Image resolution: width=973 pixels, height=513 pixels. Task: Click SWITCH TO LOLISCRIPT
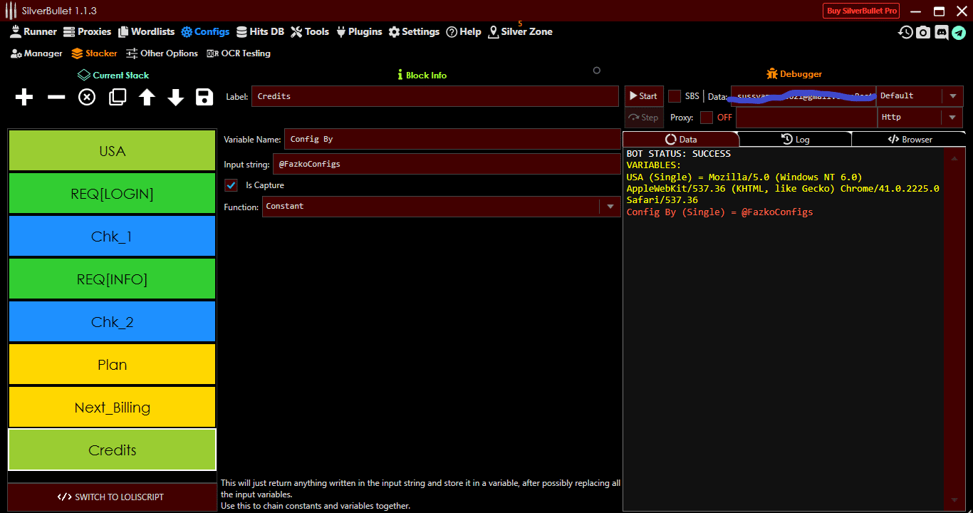[112, 497]
